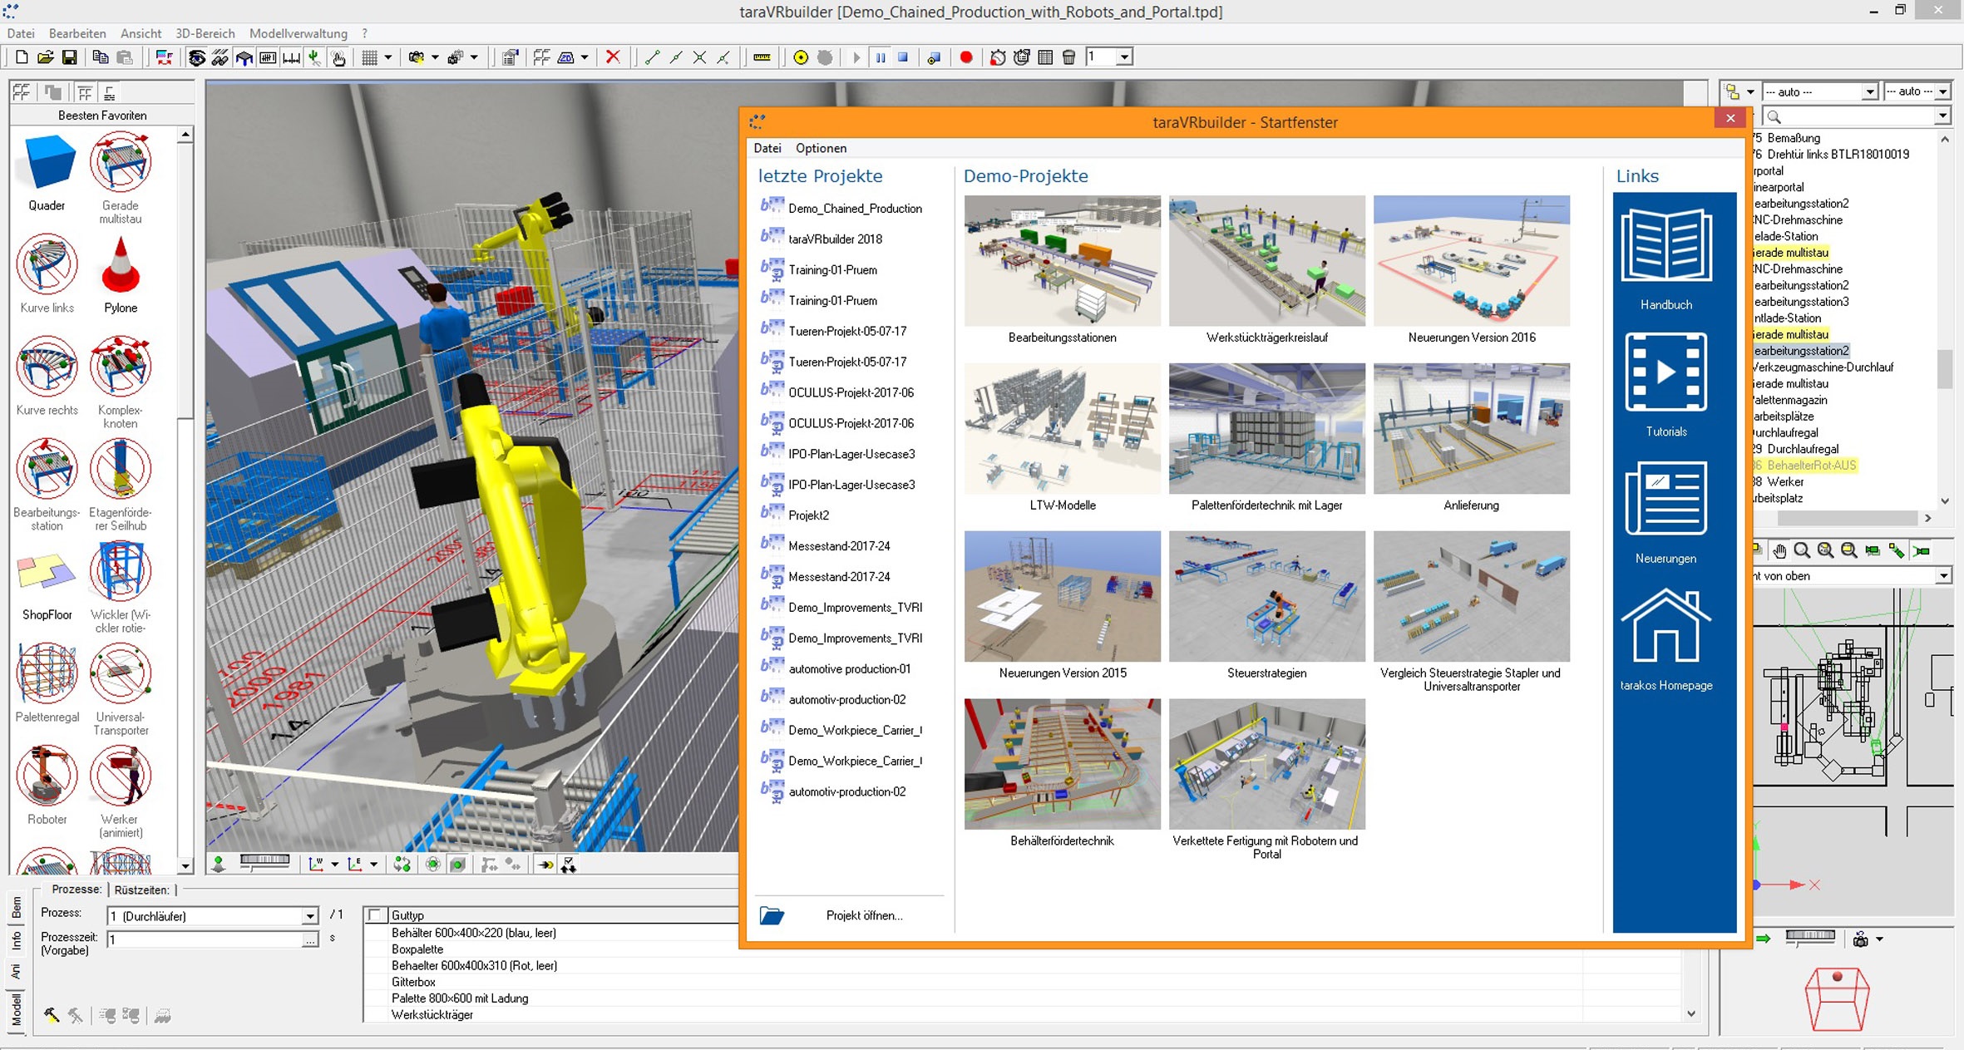
Task: Open Bearbeitungsstationen demo project thumbnail
Action: [x=1063, y=261]
